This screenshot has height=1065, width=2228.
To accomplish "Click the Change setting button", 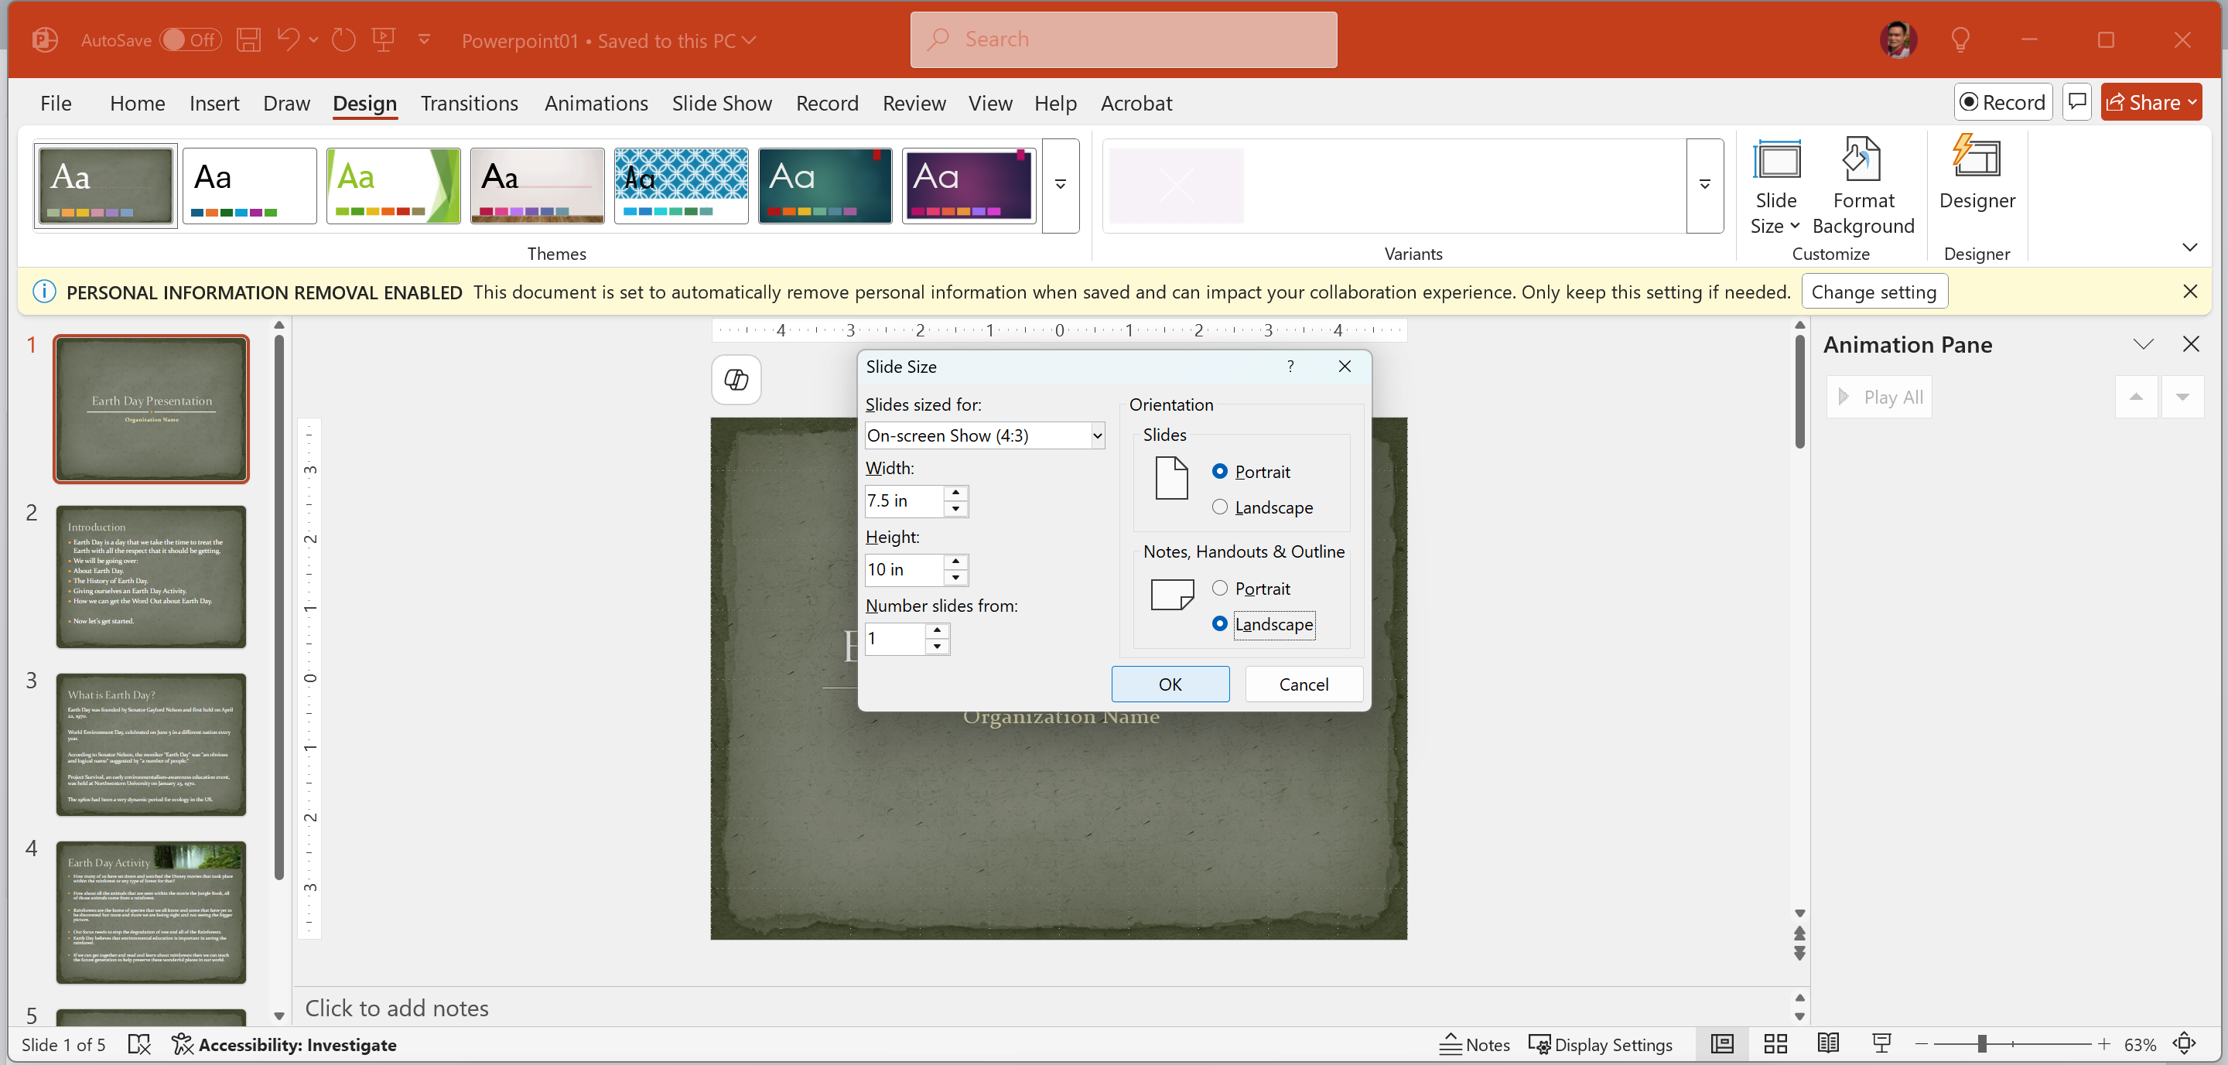I will tap(1874, 292).
